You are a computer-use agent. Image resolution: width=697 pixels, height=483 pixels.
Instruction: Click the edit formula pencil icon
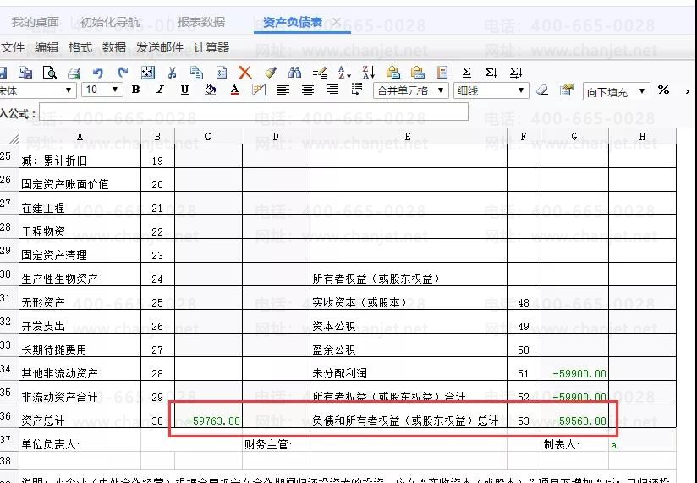pos(320,72)
